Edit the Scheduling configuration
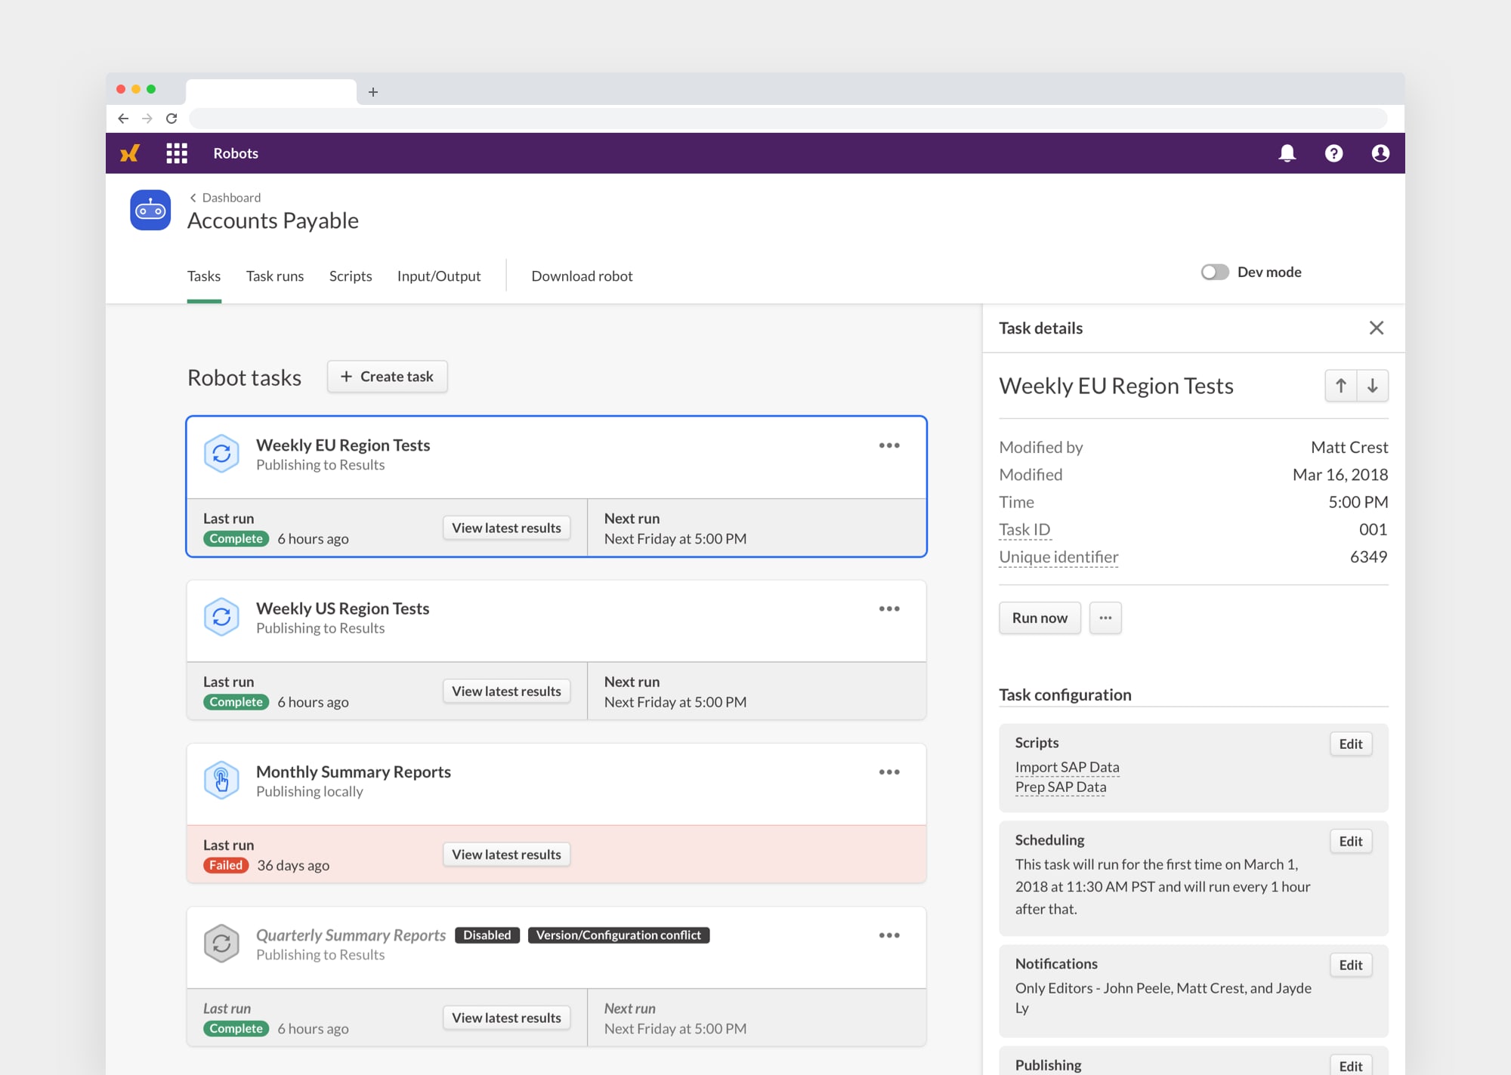This screenshot has height=1075, width=1511. (1351, 841)
